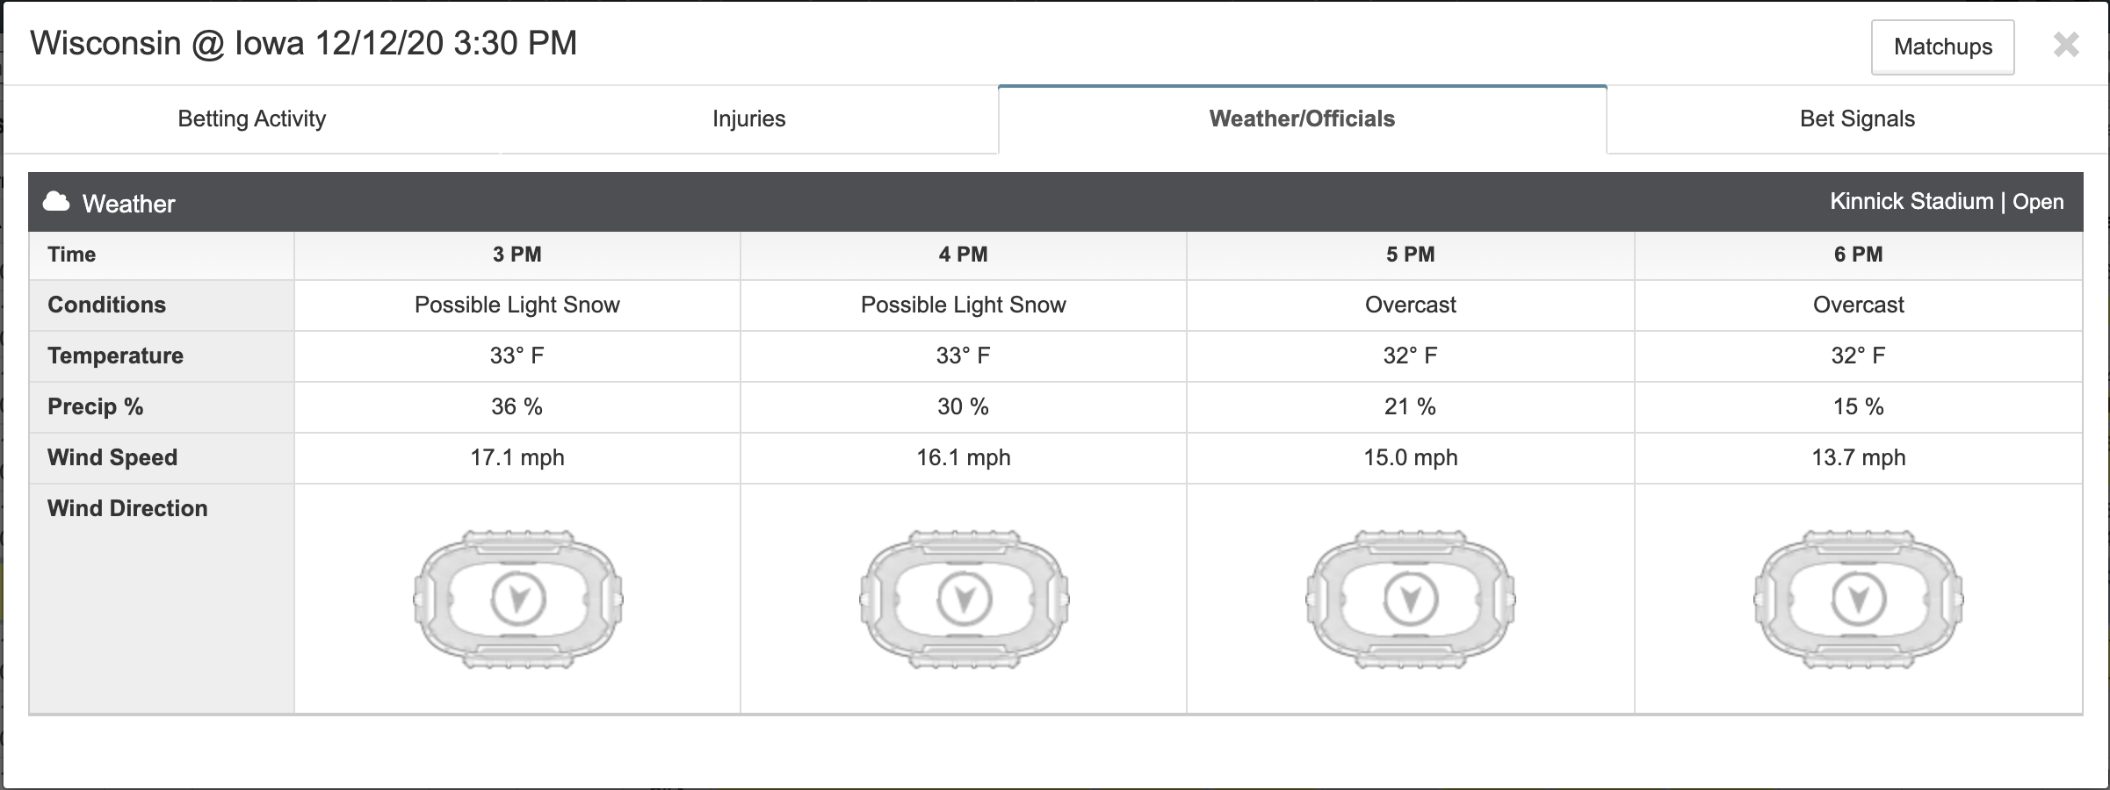Select the Possible Light Snow cell at 4 PM

coord(964,305)
